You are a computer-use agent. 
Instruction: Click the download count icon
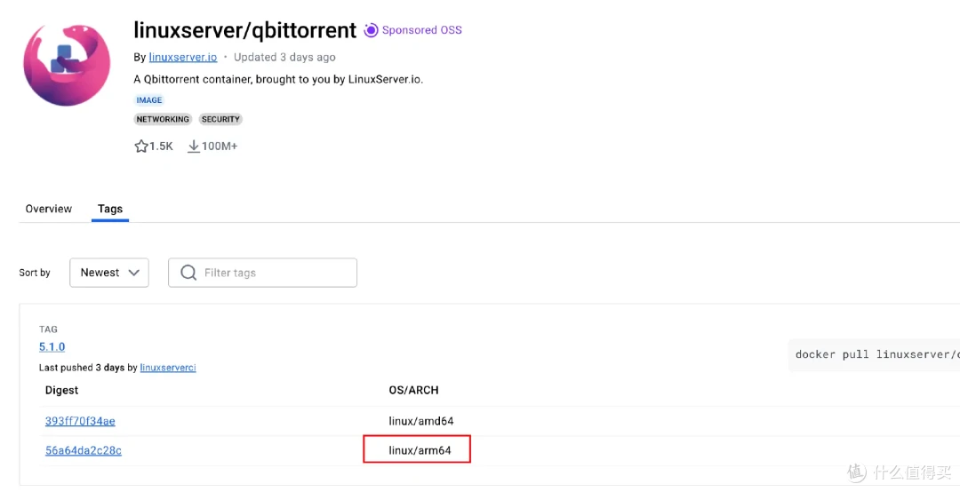pos(194,147)
